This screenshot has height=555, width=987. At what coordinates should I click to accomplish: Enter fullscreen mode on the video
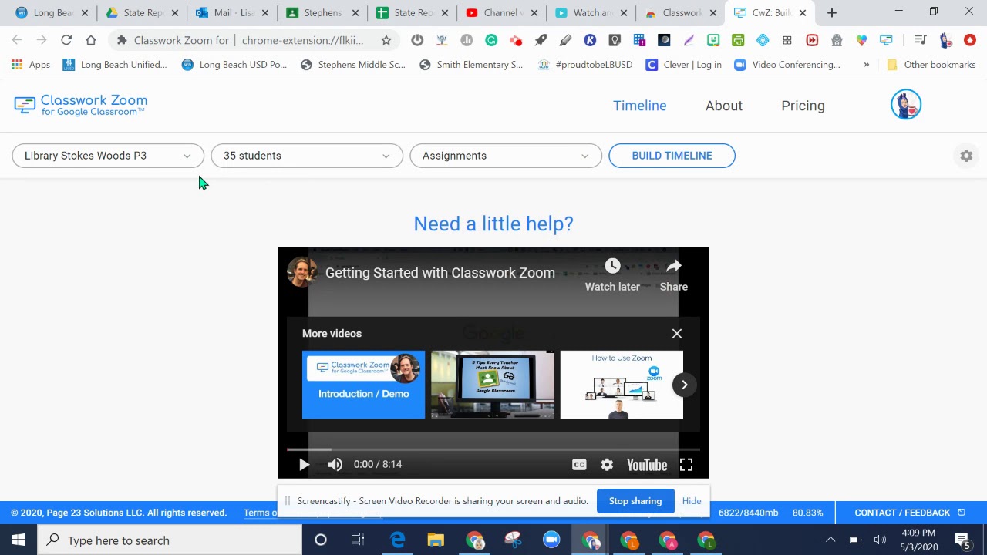pyautogui.click(x=686, y=464)
